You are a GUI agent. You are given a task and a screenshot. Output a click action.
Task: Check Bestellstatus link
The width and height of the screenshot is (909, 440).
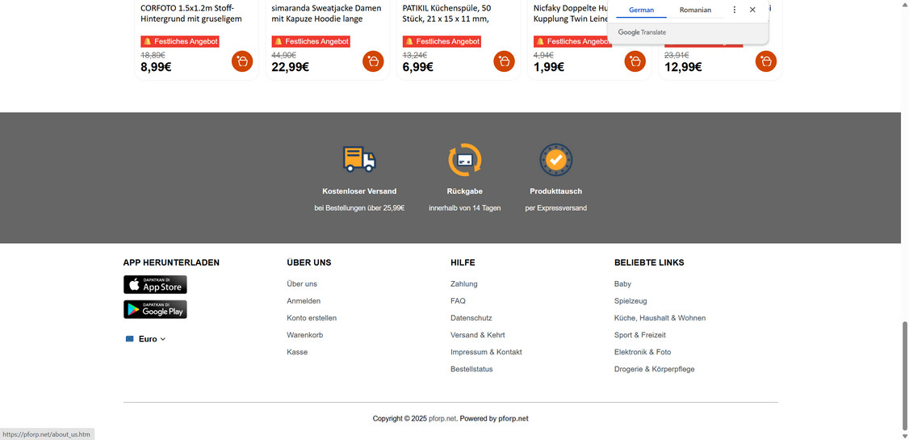[472, 369]
